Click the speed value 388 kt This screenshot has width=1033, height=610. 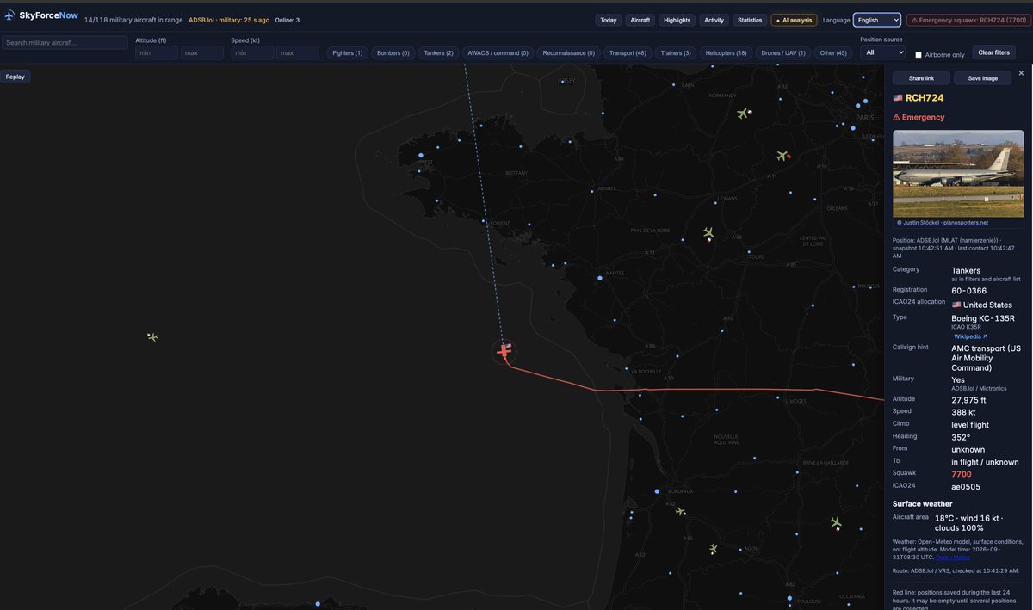[963, 412]
